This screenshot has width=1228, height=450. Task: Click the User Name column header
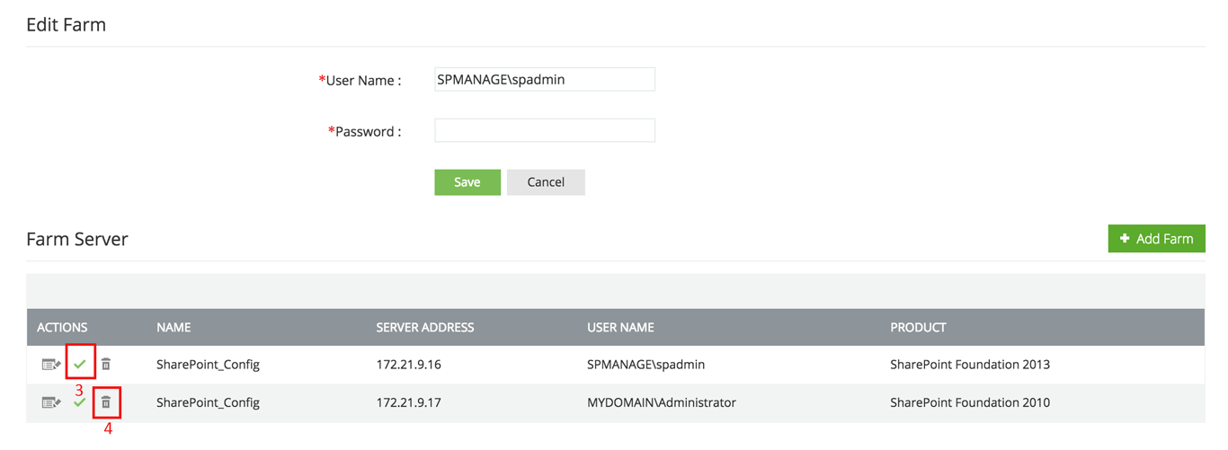tap(620, 328)
